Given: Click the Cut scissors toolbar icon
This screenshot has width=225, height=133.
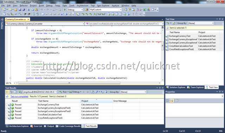Looking at the screenshot, I should (29, 10).
